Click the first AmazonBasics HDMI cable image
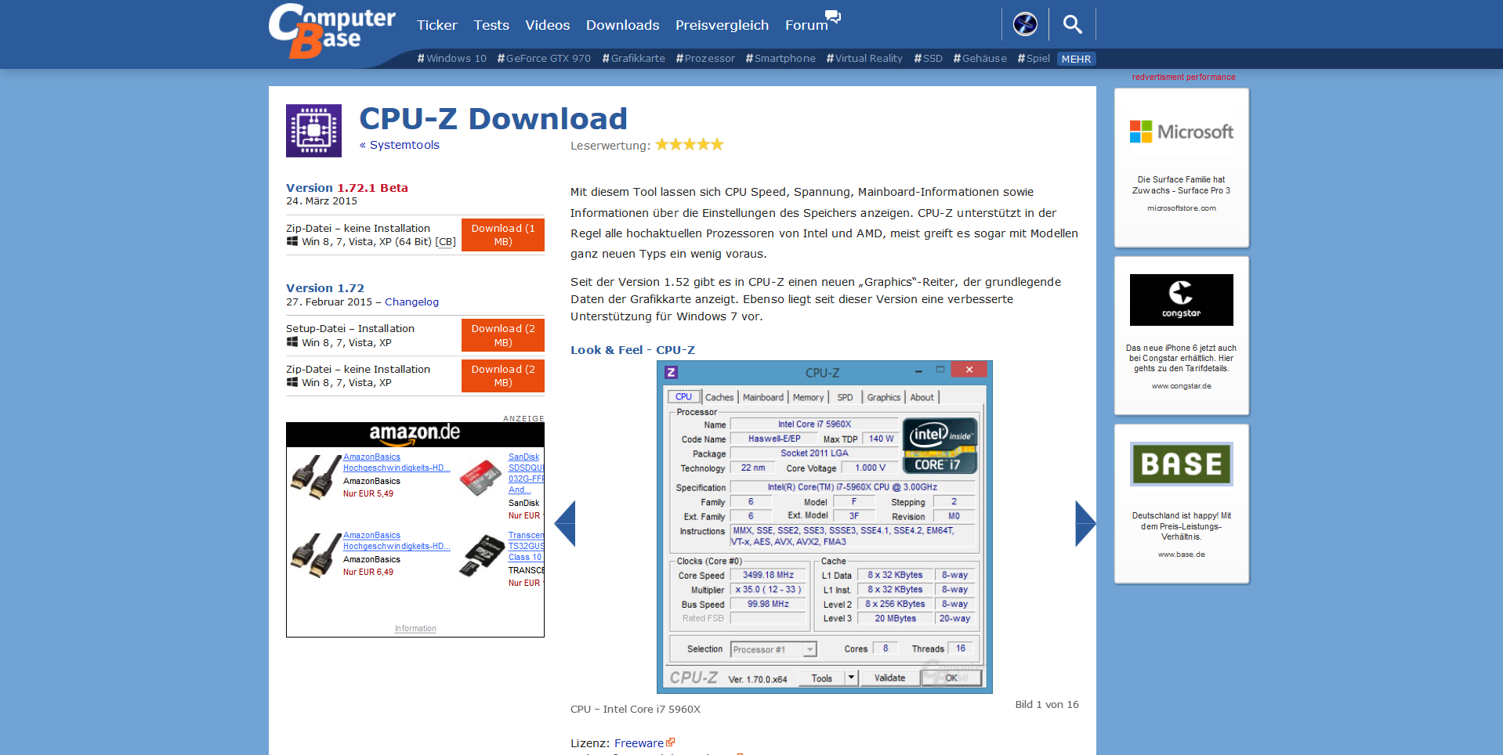The image size is (1503, 755). [315, 477]
